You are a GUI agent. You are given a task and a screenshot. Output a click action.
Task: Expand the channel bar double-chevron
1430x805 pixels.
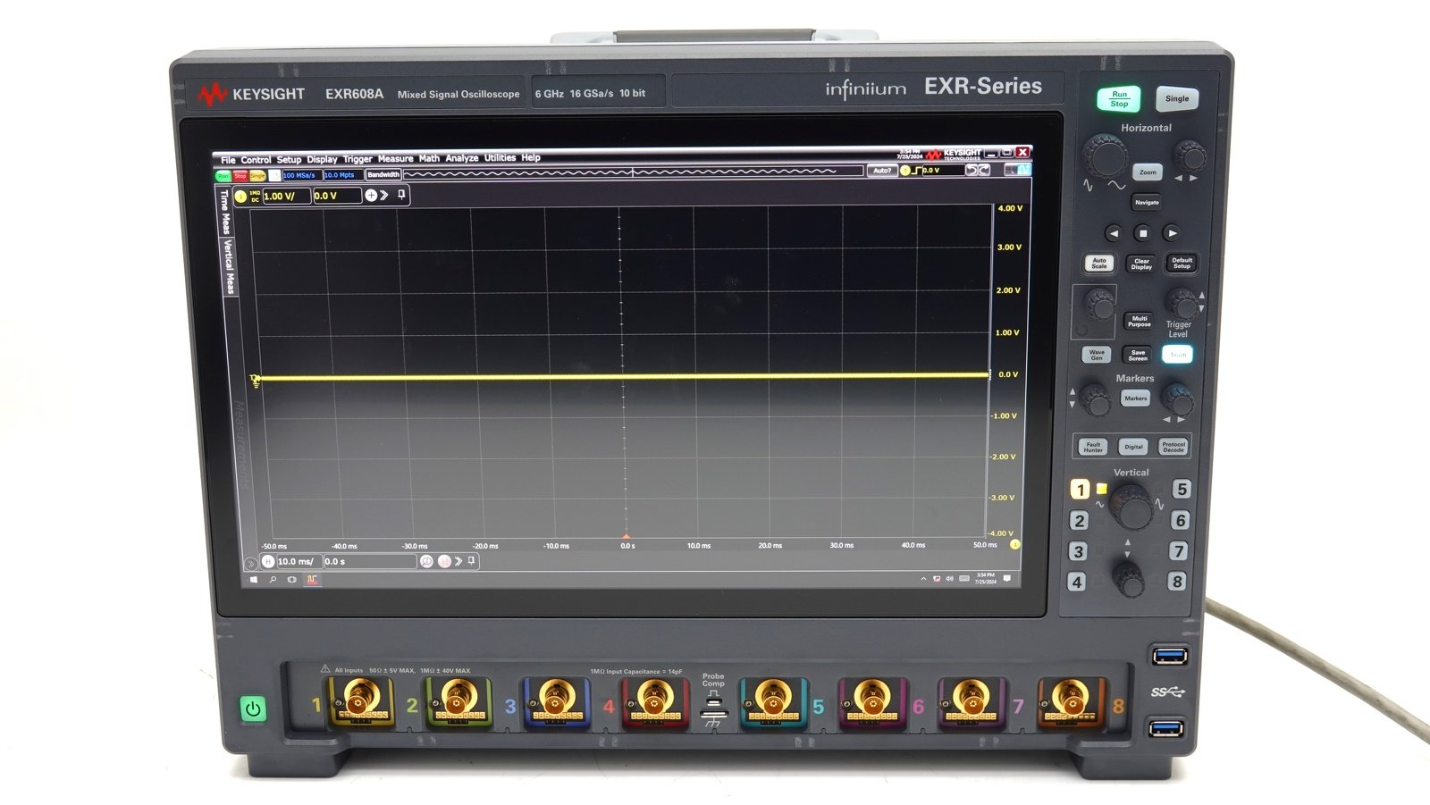coord(384,195)
